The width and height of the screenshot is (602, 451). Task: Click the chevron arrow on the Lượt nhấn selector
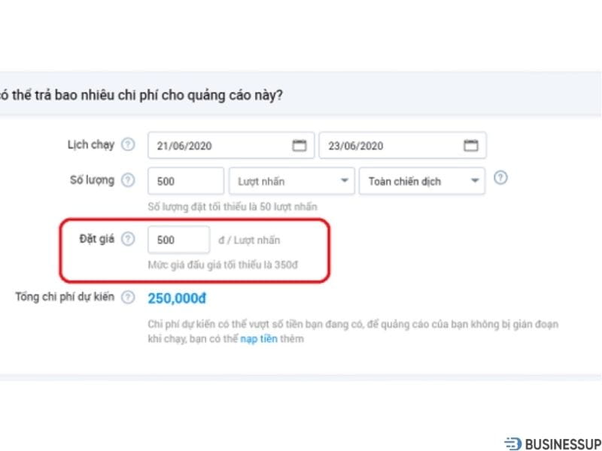[342, 180]
